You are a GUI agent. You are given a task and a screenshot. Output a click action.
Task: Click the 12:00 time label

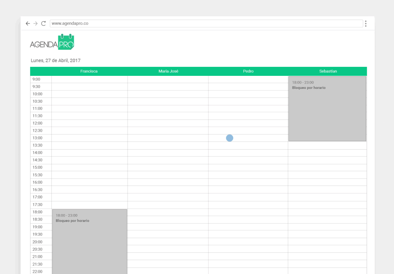coord(37,123)
